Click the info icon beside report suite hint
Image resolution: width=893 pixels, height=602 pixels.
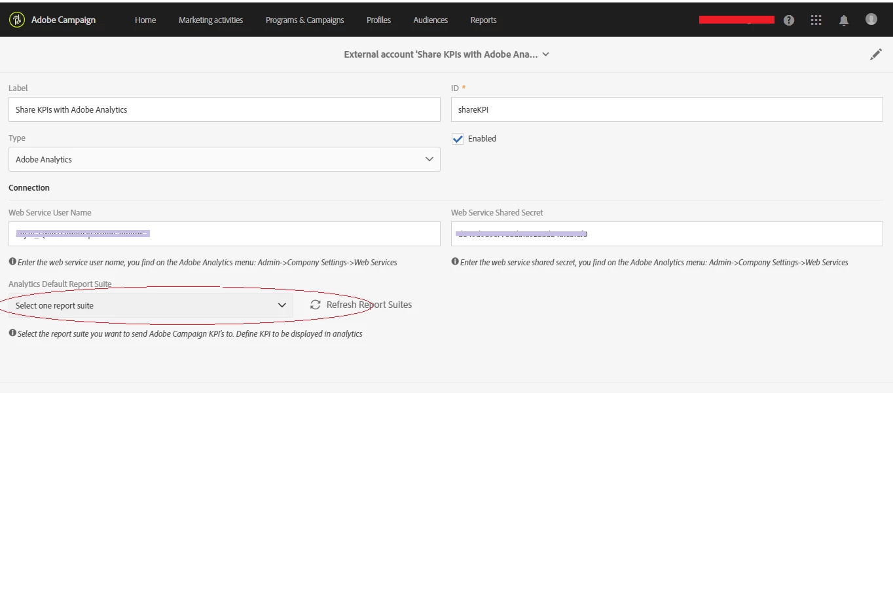pos(12,333)
